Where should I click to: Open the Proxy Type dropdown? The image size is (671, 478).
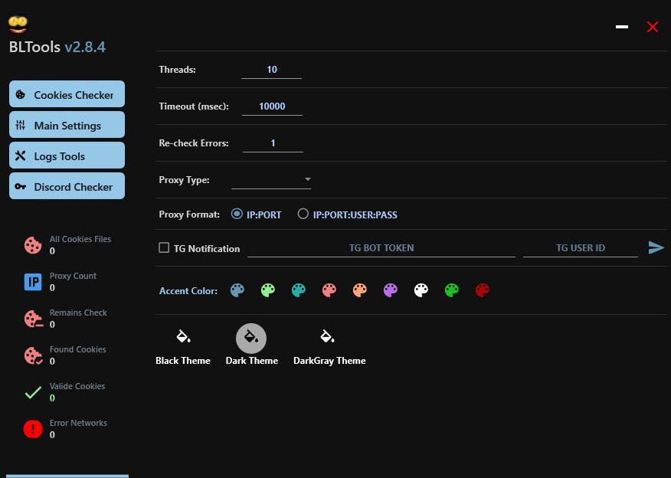271,180
